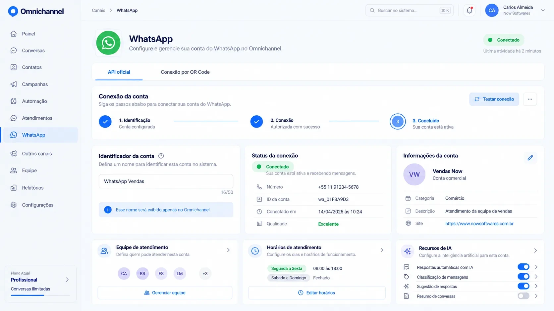Click the help icon beside Identificador da conta
554x311 pixels.
click(x=161, y=156)
